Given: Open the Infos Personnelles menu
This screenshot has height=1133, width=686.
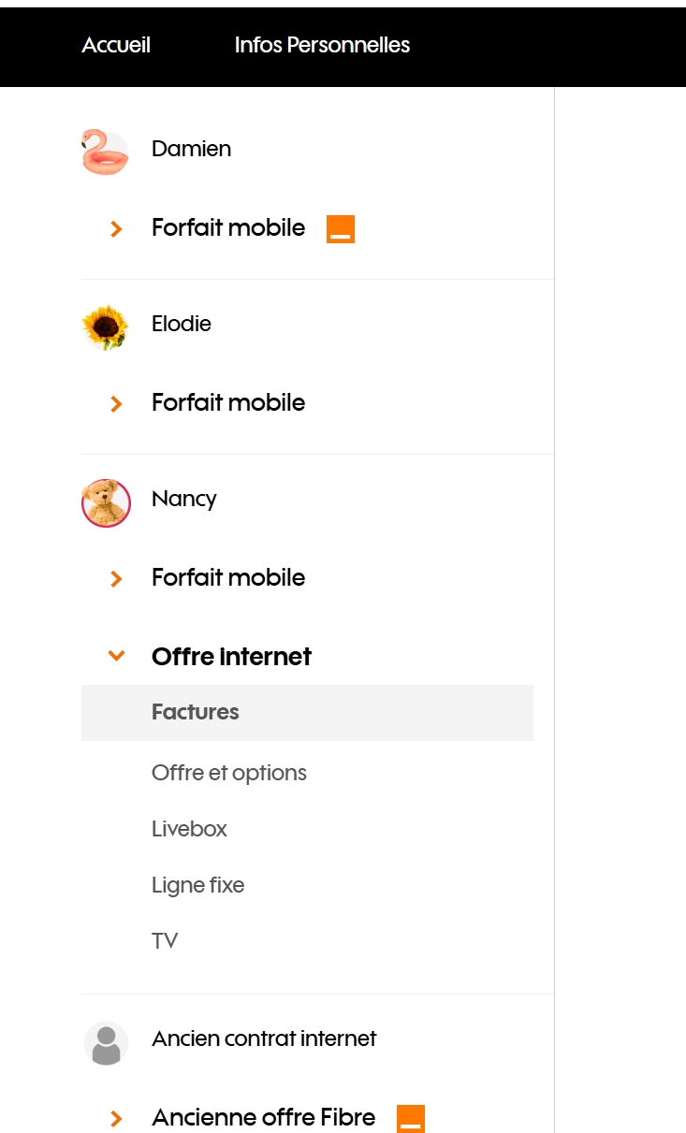Looking at the screenshot, I should 322,45.
